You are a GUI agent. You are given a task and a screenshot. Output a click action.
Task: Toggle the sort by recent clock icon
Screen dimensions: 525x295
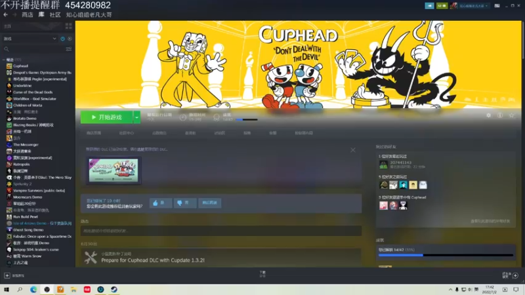[x=62, y=39]
